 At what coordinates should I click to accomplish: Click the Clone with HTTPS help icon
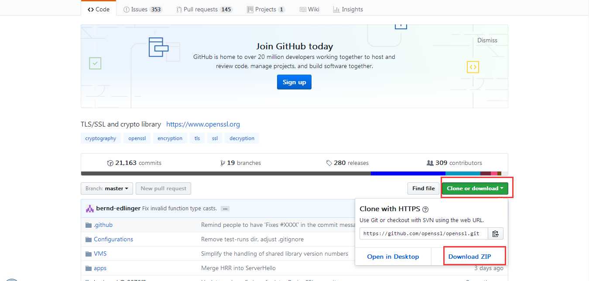coord(425,209)
